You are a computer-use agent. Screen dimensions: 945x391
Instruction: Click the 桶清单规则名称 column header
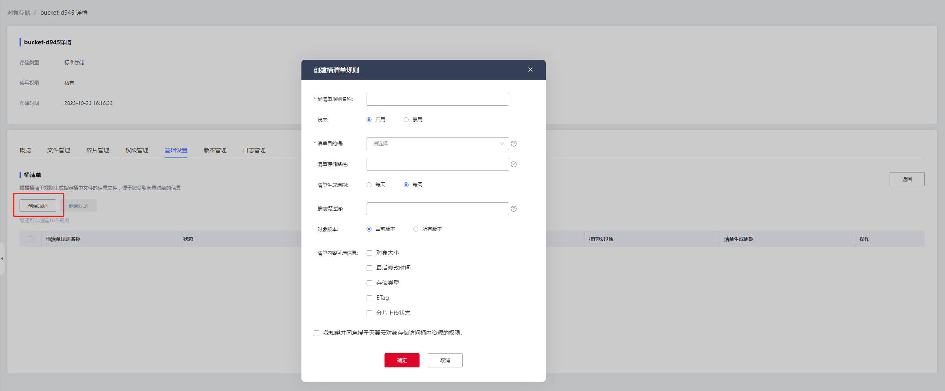pyautogui.click(x=63, y=239)
